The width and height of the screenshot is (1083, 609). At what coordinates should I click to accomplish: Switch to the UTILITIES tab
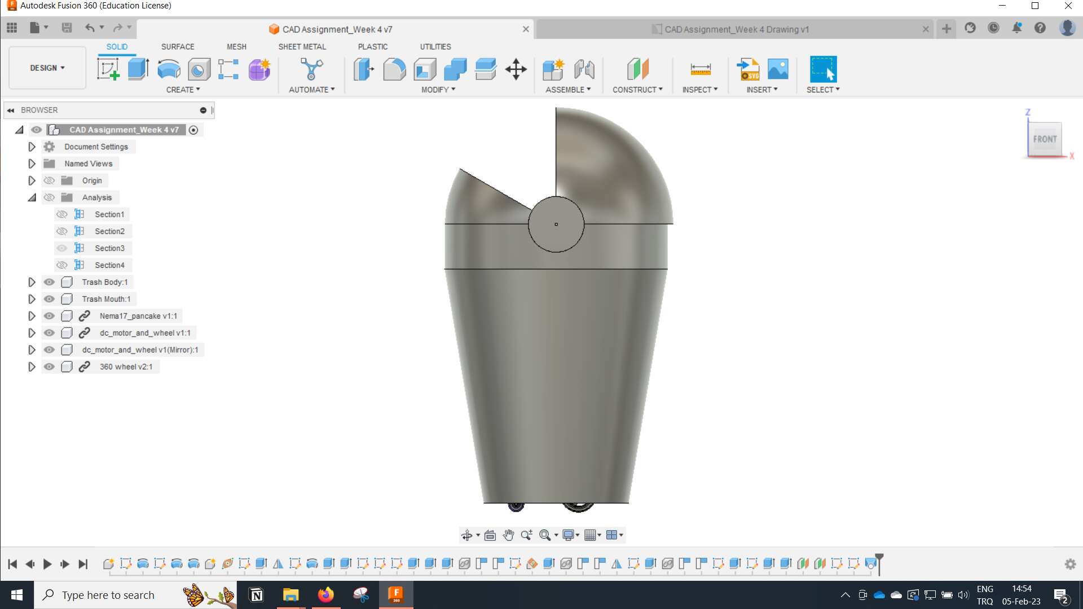[x=435, y=47]
